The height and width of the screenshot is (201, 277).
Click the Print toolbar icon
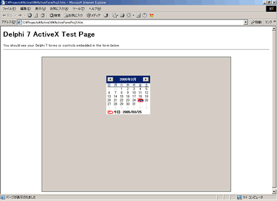pyautogui.click(x=122, y=16)
